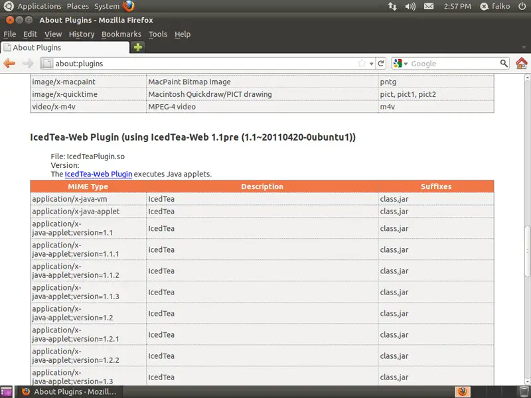
Task: Open the History menu
Action: pyautogui.click(x=82, y=34)
